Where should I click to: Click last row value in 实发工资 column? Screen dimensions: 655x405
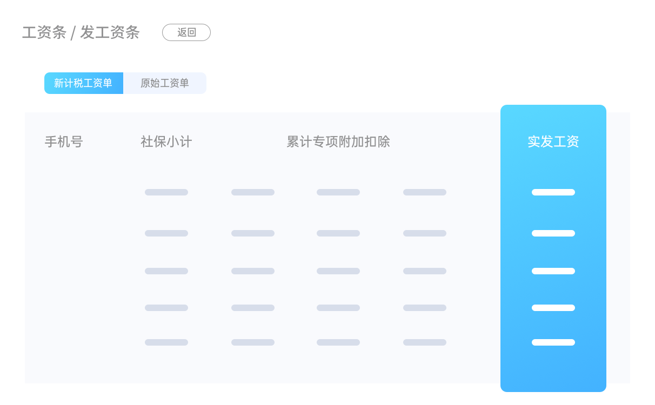pos(553,342)
